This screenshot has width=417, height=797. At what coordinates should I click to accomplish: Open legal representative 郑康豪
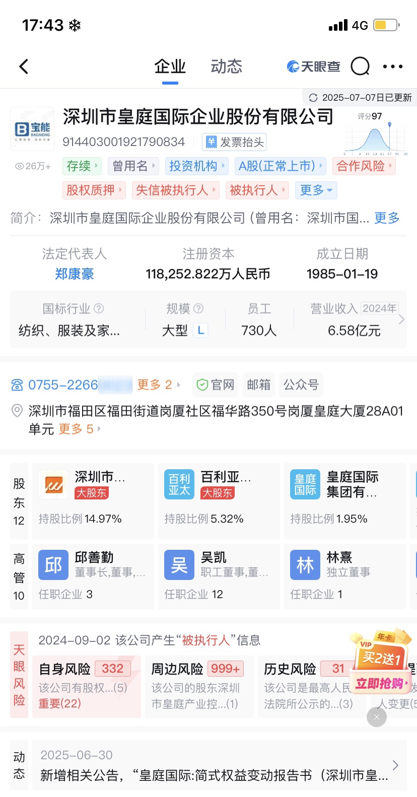[x=75, y=274]
